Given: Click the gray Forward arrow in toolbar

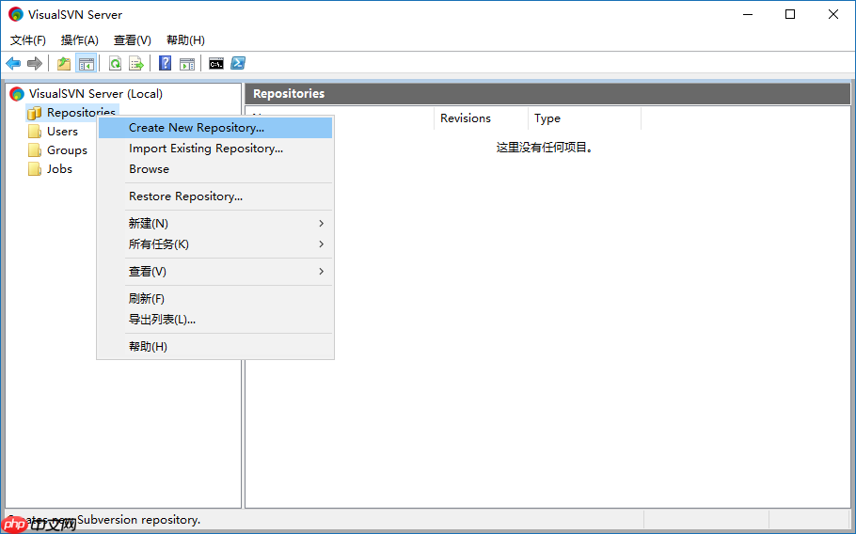Looking at the screenshot, I should 35,63.
